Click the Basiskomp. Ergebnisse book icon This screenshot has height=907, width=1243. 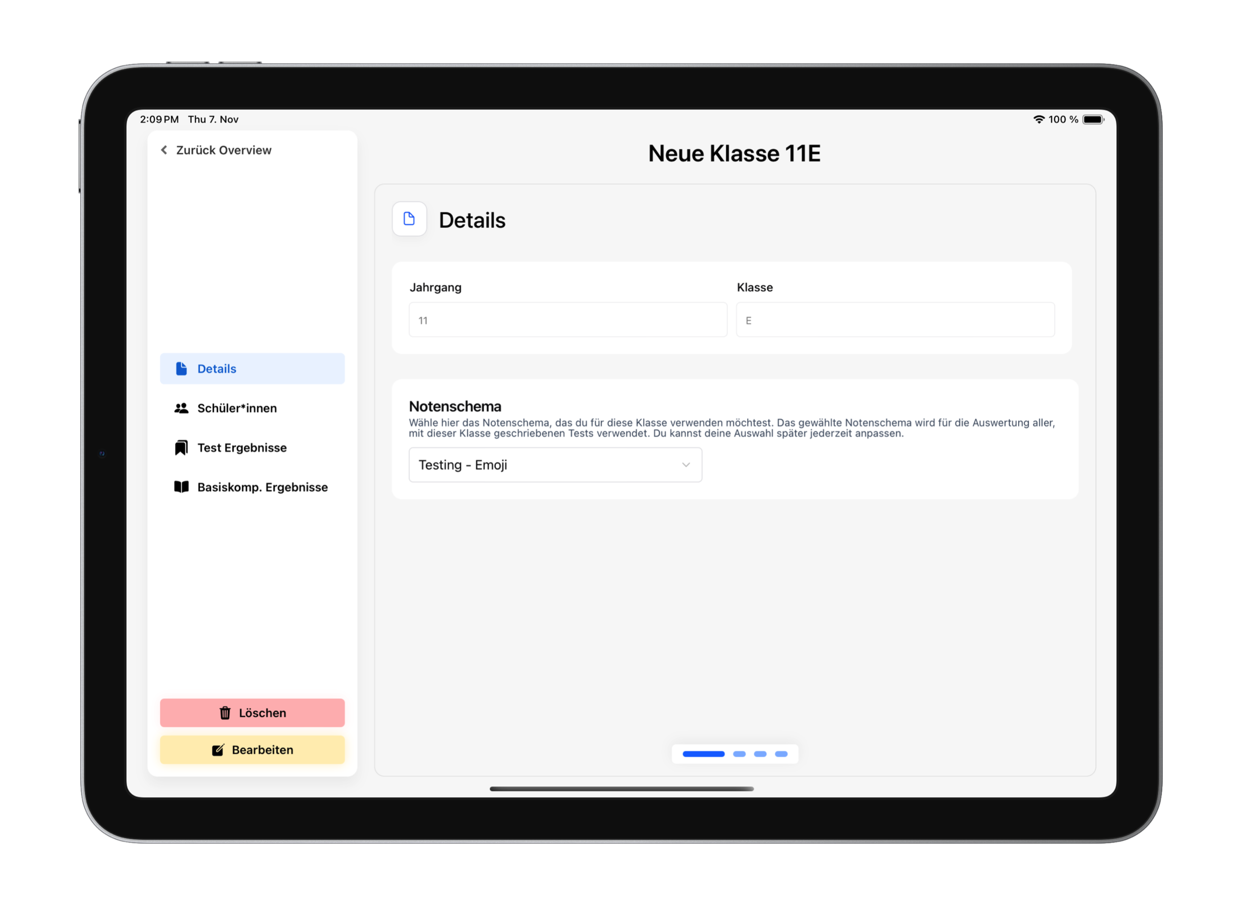click(181, 487)
